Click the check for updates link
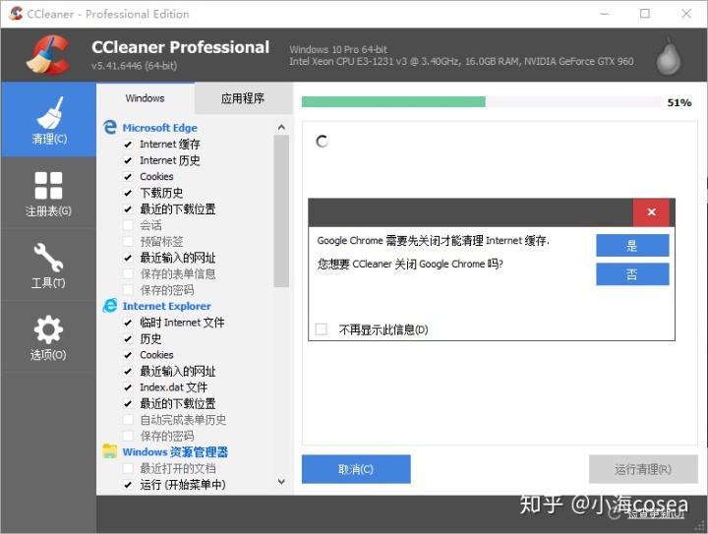Image resolution: width=708 pixels, height=534 pixels. pos(655,513)
